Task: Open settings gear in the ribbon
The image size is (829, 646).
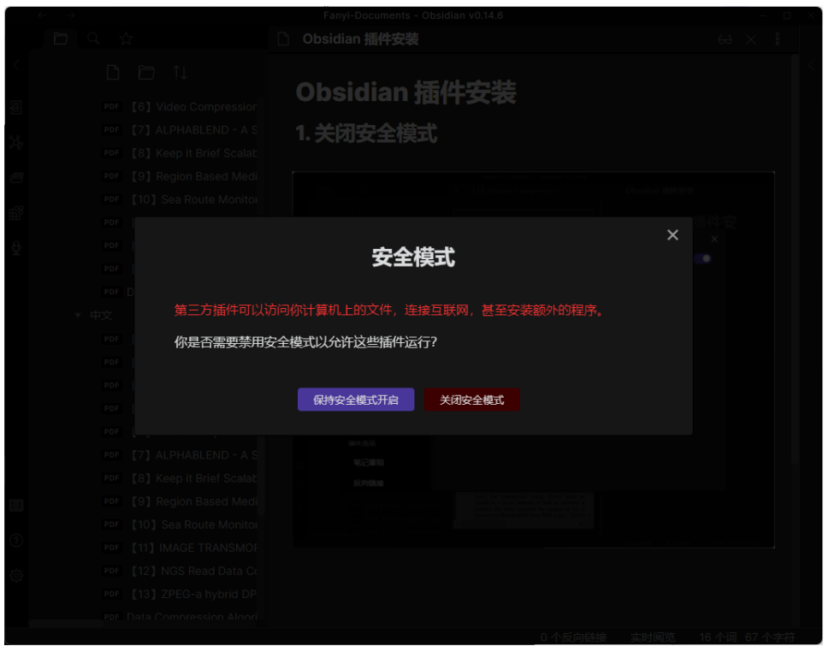Action: pos(16,576)
